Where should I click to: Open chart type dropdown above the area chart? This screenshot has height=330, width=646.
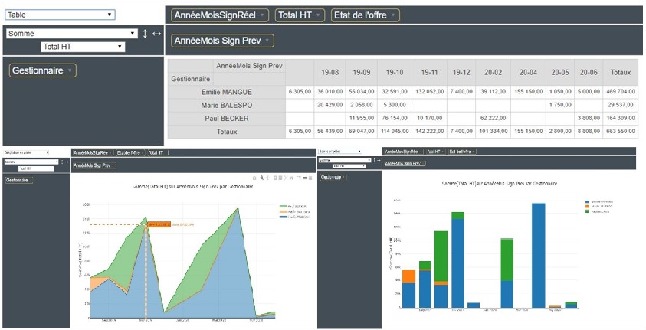click(x=27, y=153)
